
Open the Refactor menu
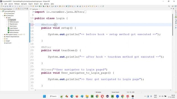pyautogui.click(x=17, y=4)
